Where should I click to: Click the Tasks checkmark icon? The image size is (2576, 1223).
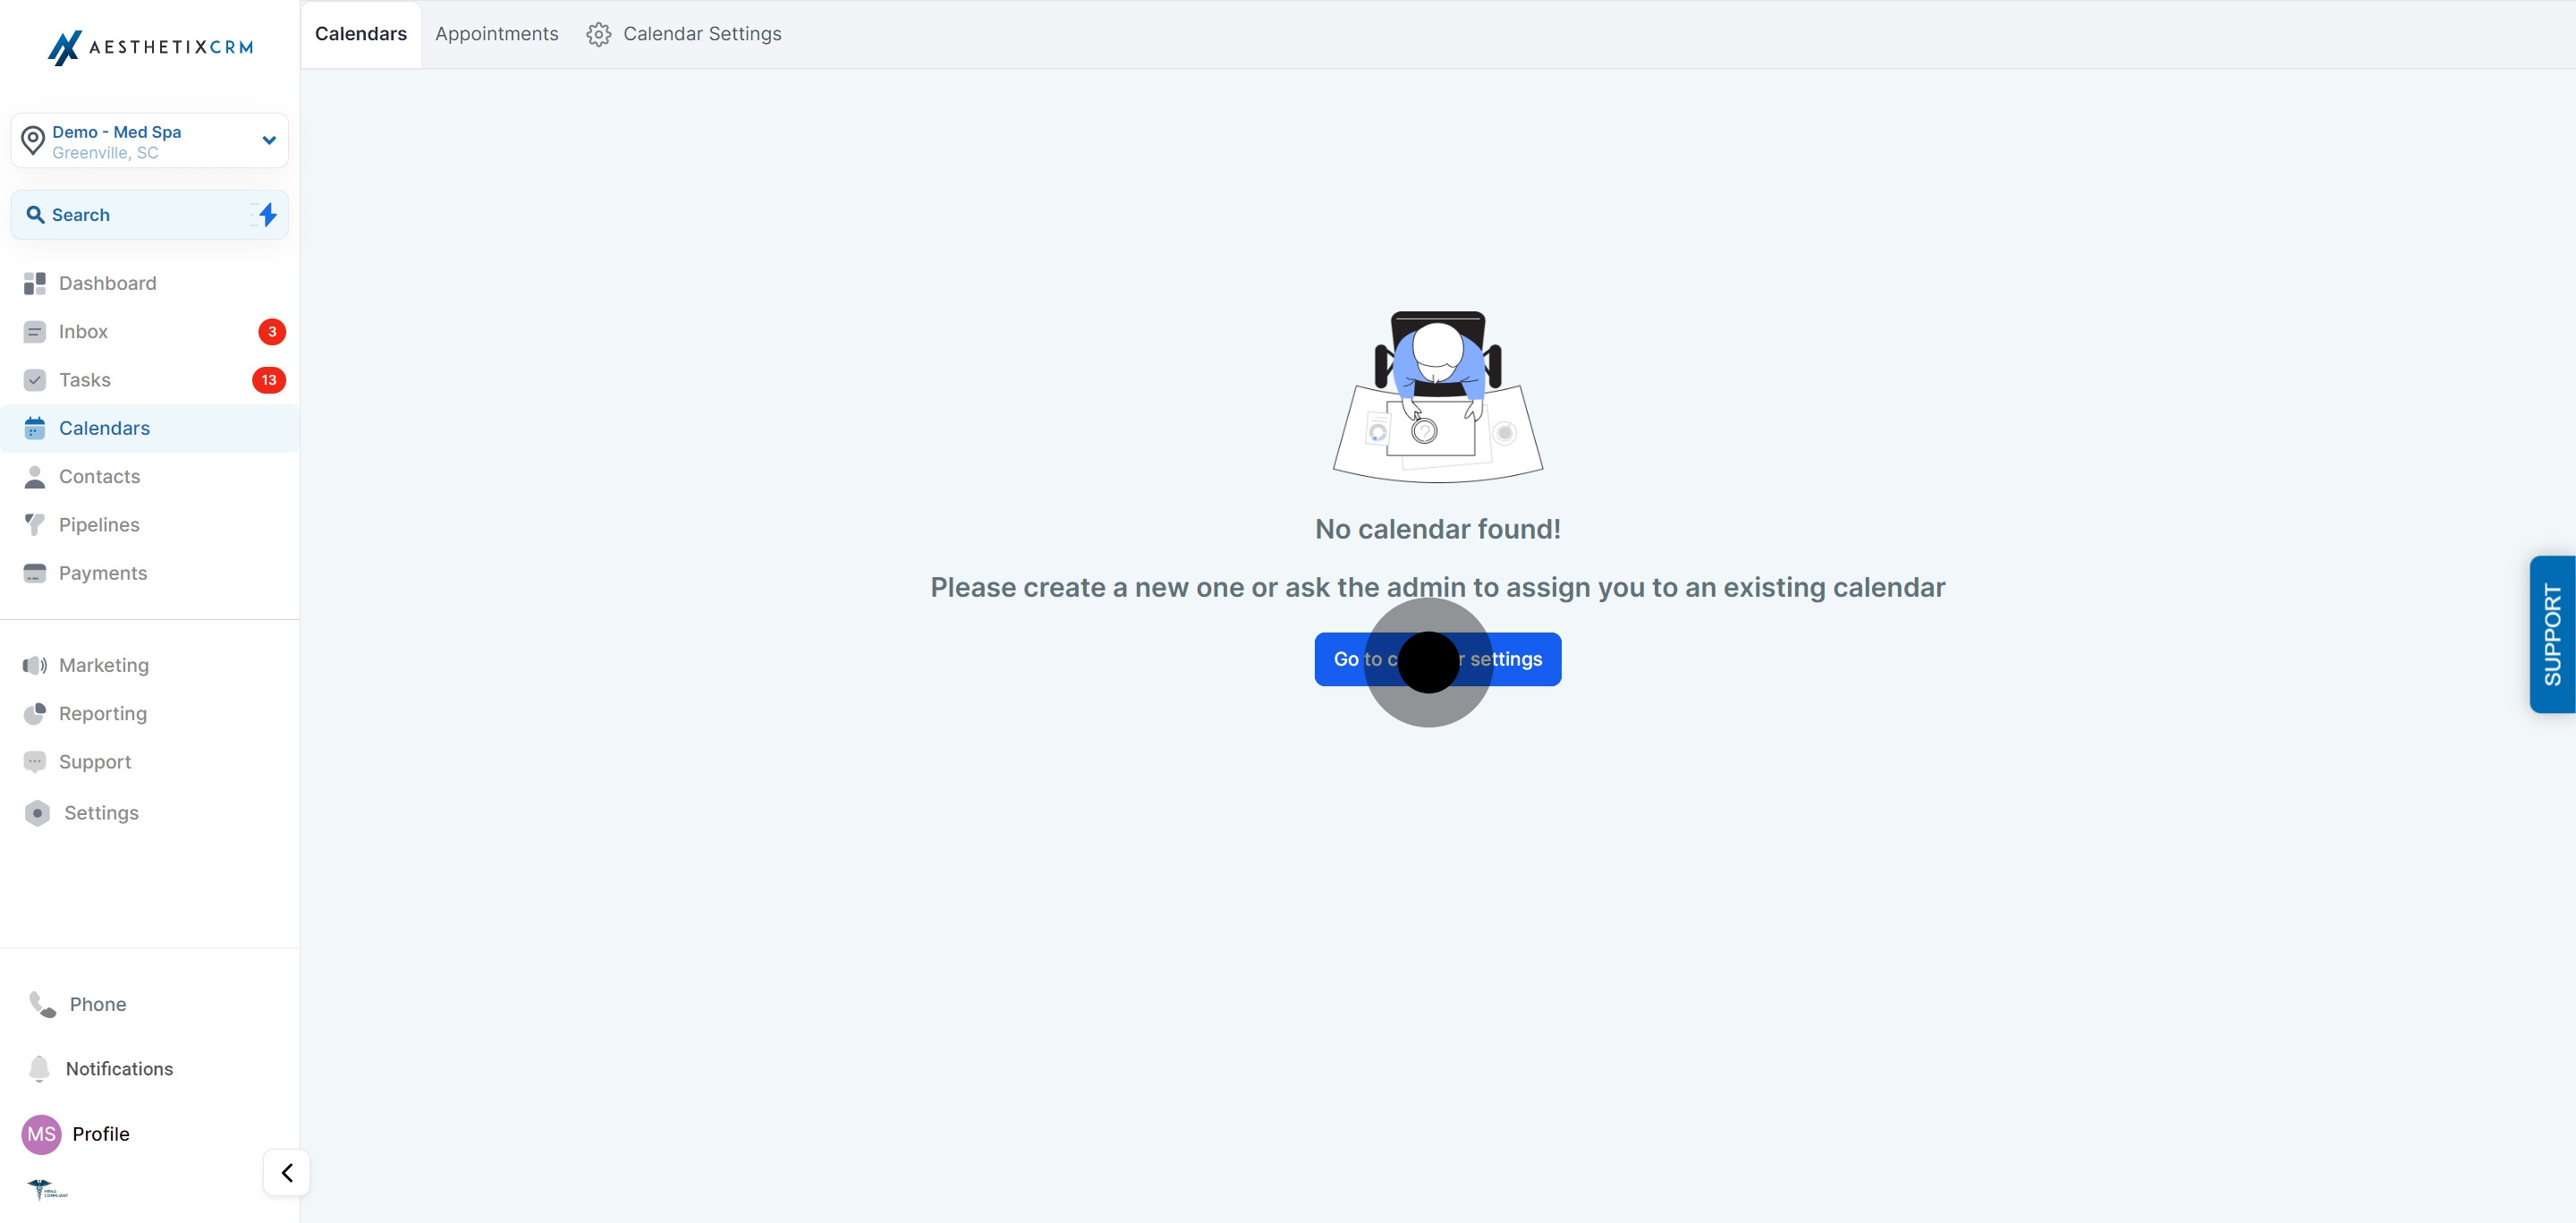[x=34, y=380]
